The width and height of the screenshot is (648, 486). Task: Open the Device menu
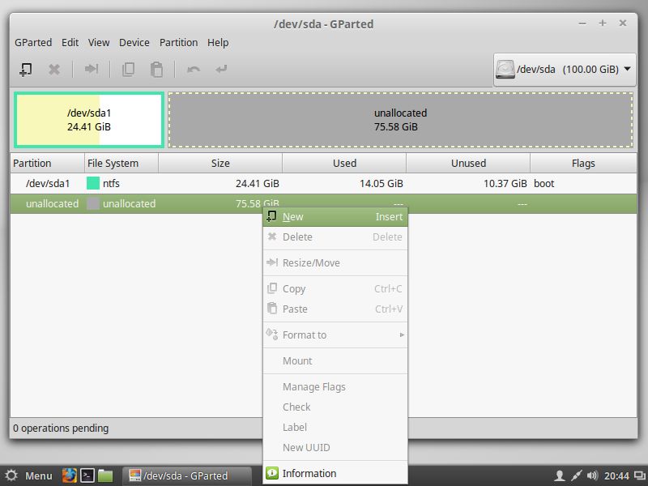click(x=134, y=43)
